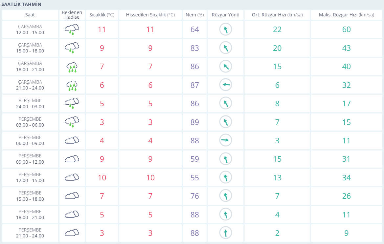The height and width of the screenshot is (244, 384).
Task: Select the Rüzgar Yönü column header
Action: [226, 15]
